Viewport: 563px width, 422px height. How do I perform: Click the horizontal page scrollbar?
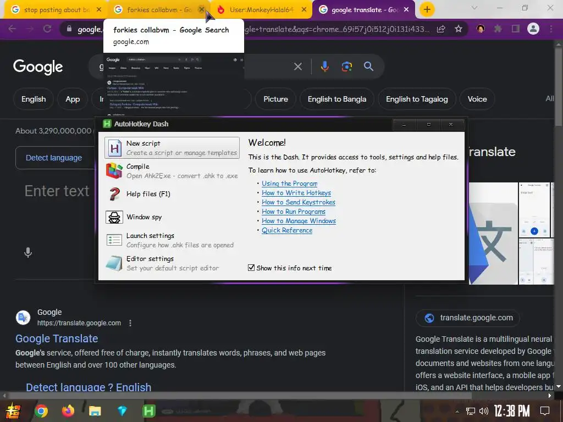[240, 396]
